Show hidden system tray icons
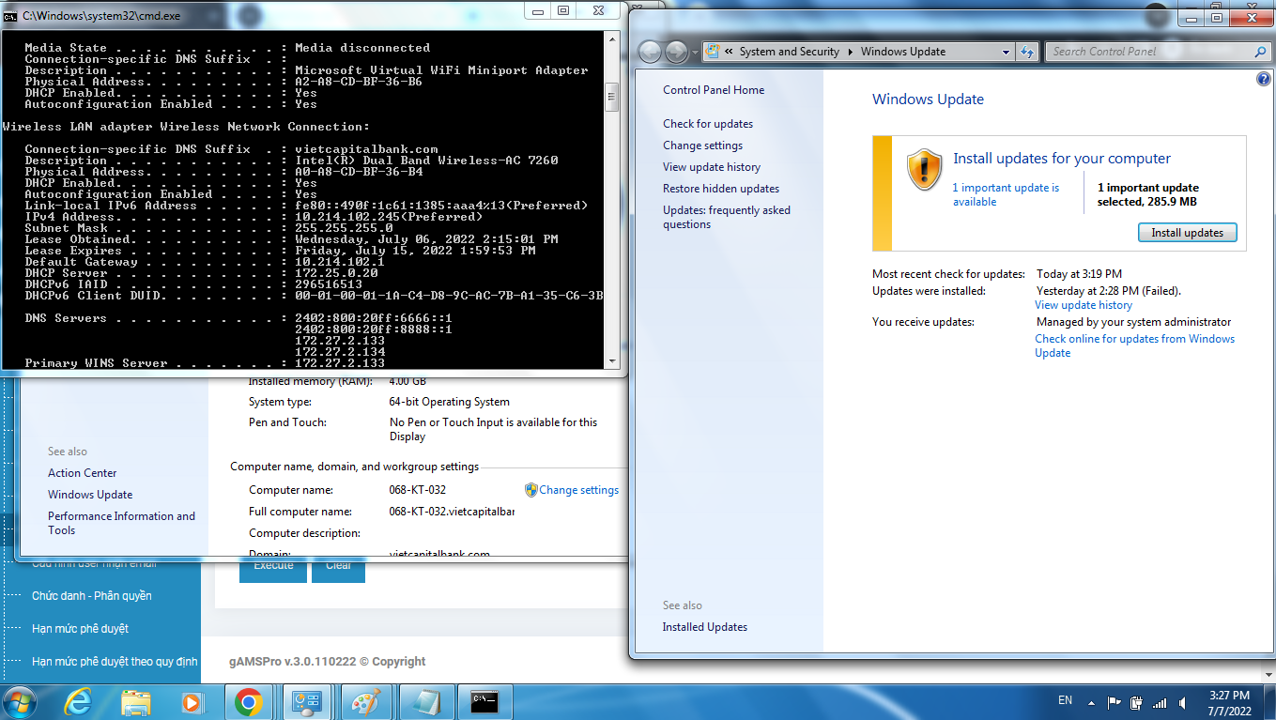 (x=1092, y=701)
